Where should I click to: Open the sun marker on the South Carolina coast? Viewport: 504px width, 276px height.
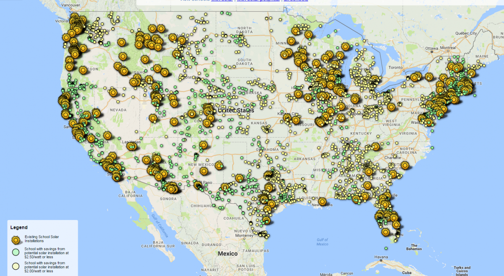click(x=404, y=165)
